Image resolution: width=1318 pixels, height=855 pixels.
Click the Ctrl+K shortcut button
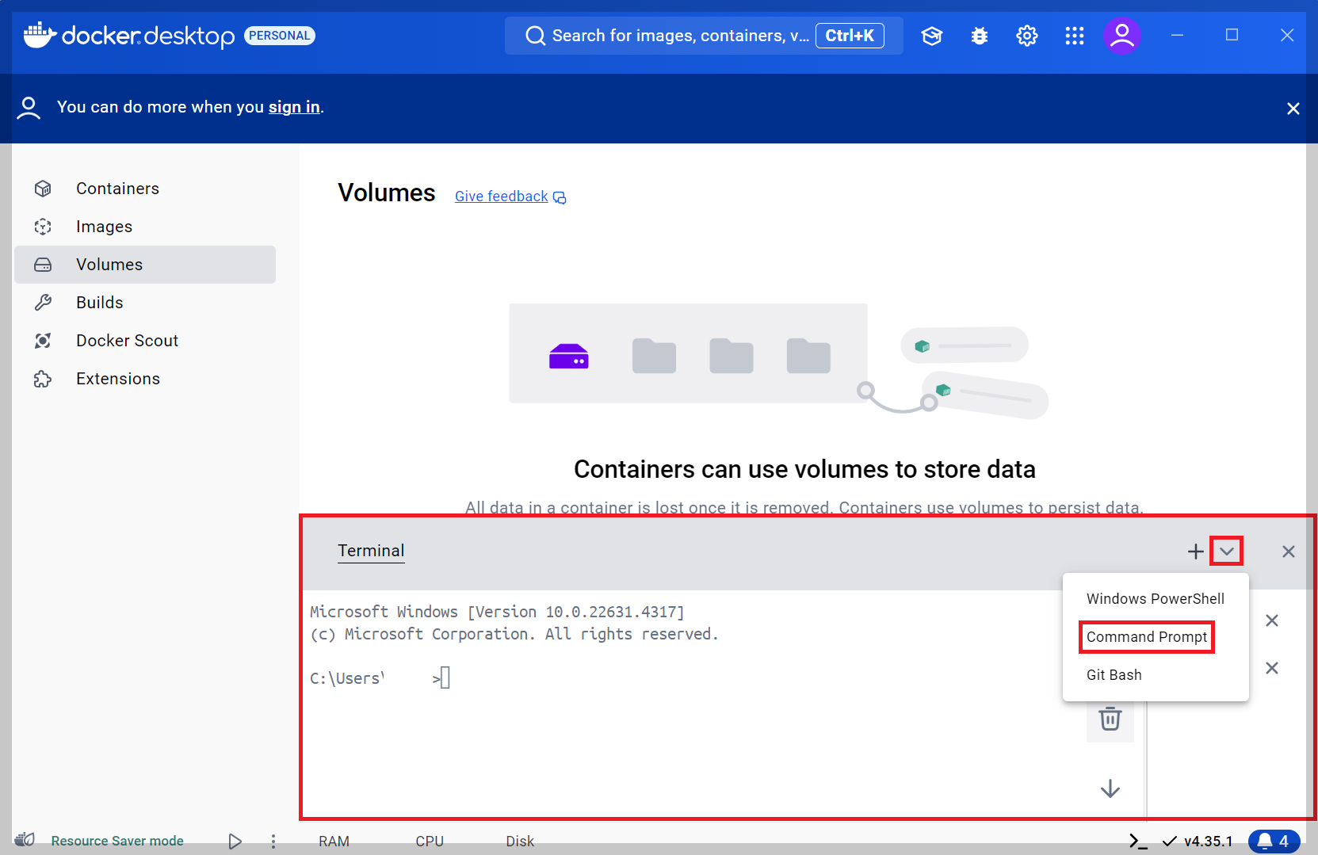850,36
